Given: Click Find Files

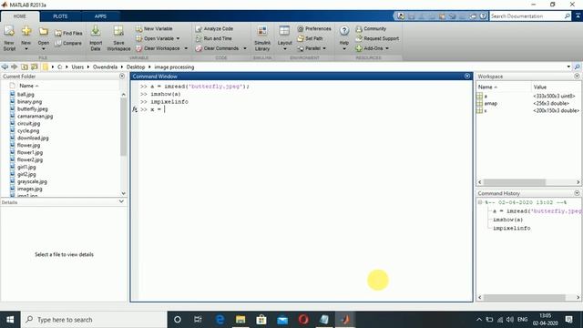Looking at the screenshot, I should (68, 33).
